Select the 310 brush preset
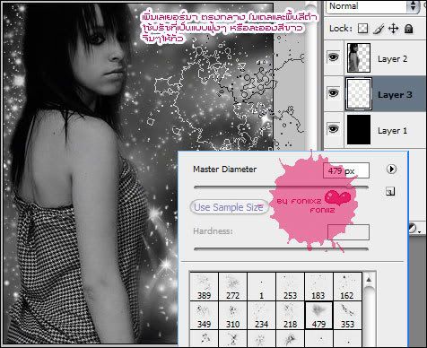This screenshot has width=427, height=348. coord(232,315)
